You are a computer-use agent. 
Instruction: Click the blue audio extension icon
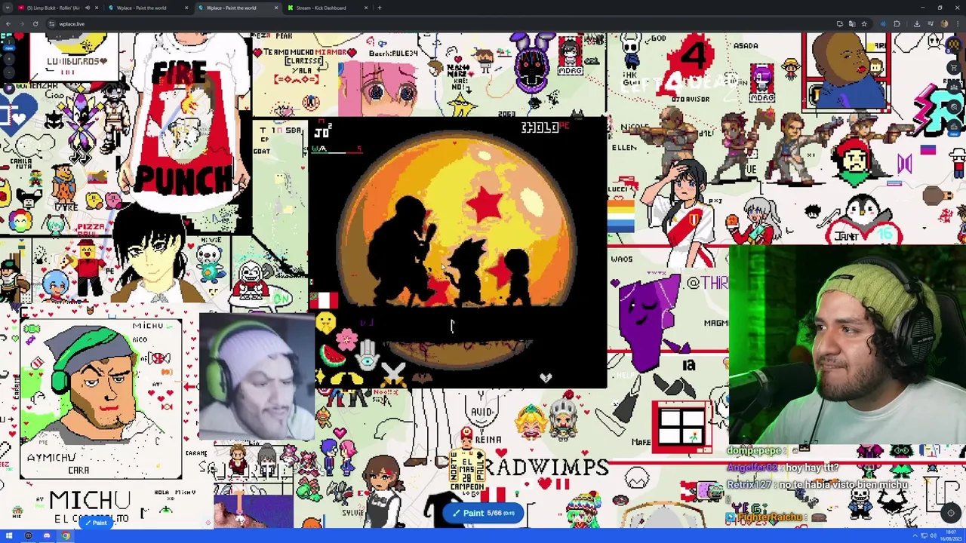[883, 23]
